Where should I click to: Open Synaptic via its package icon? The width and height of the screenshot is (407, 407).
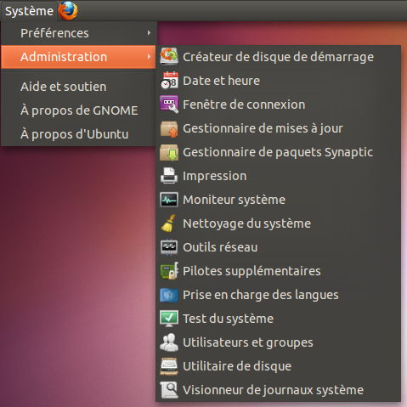coord(169,152)
